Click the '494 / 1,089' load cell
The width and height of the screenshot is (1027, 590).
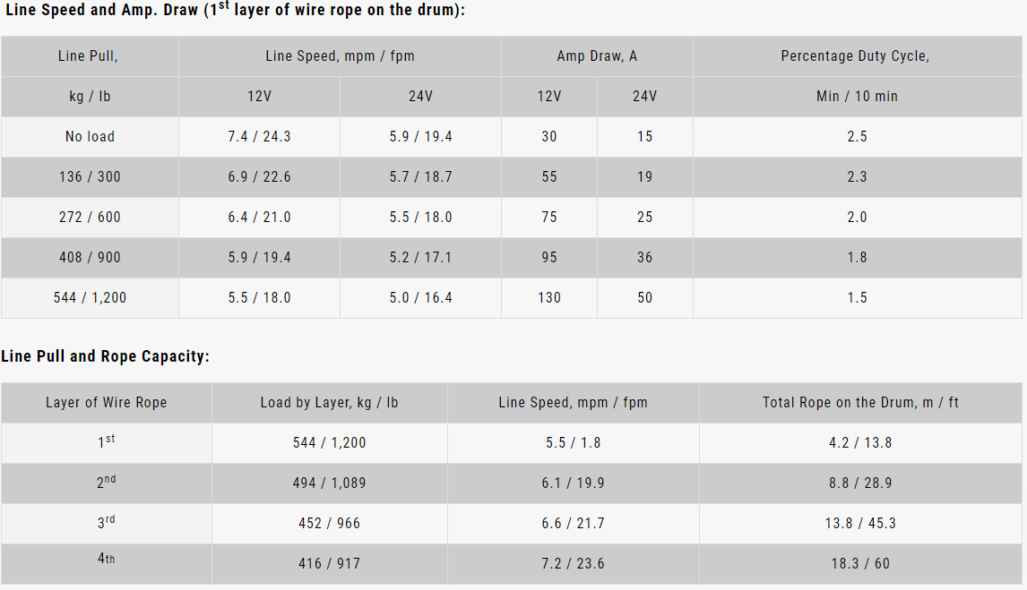pos(329,483)
